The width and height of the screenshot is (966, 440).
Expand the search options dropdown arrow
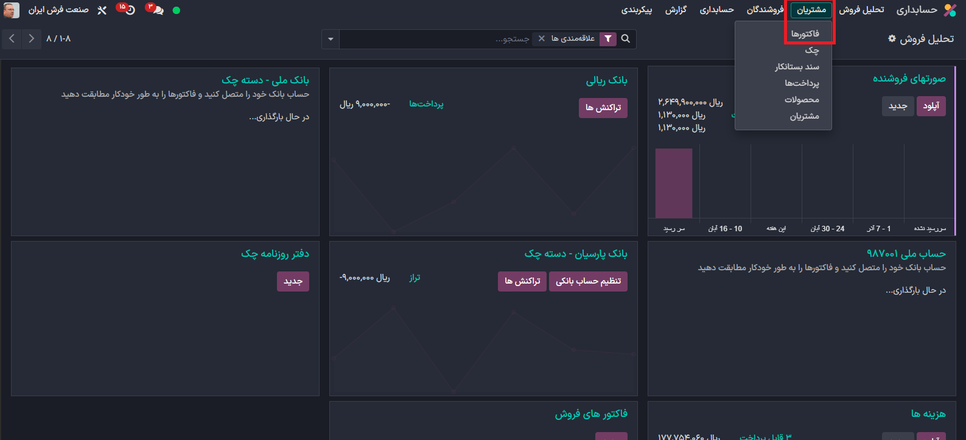coord(331,39)
